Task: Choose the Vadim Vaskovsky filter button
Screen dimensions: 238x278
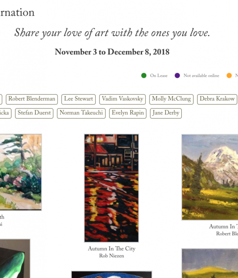Action: coord(122,99)
